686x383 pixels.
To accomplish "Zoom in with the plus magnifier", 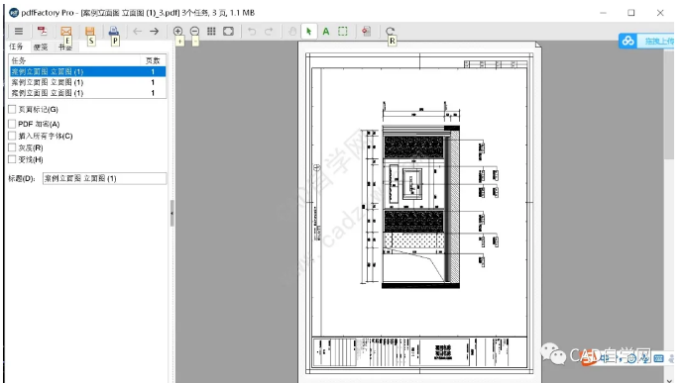I will tap(178, 32).
